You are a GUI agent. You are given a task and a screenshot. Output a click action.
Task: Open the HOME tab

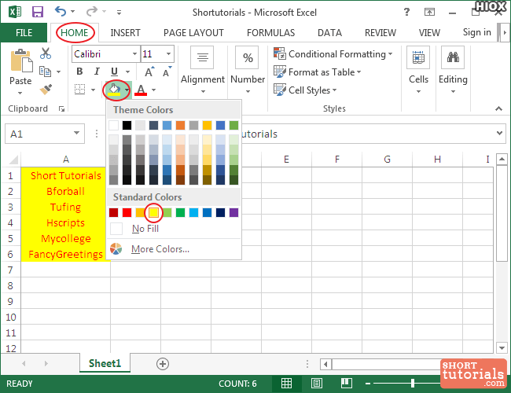75,33
